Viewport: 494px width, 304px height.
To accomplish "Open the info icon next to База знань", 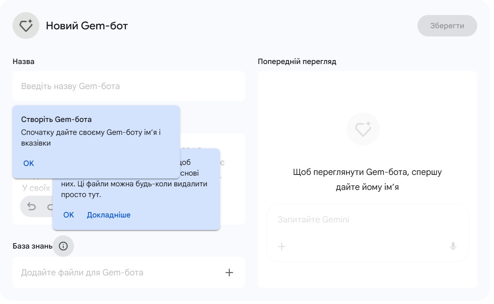I will [63, 246].
